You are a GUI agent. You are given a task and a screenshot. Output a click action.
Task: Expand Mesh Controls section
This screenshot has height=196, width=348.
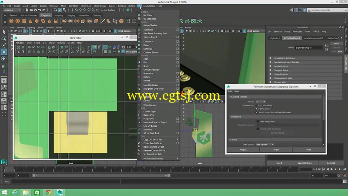271,66
